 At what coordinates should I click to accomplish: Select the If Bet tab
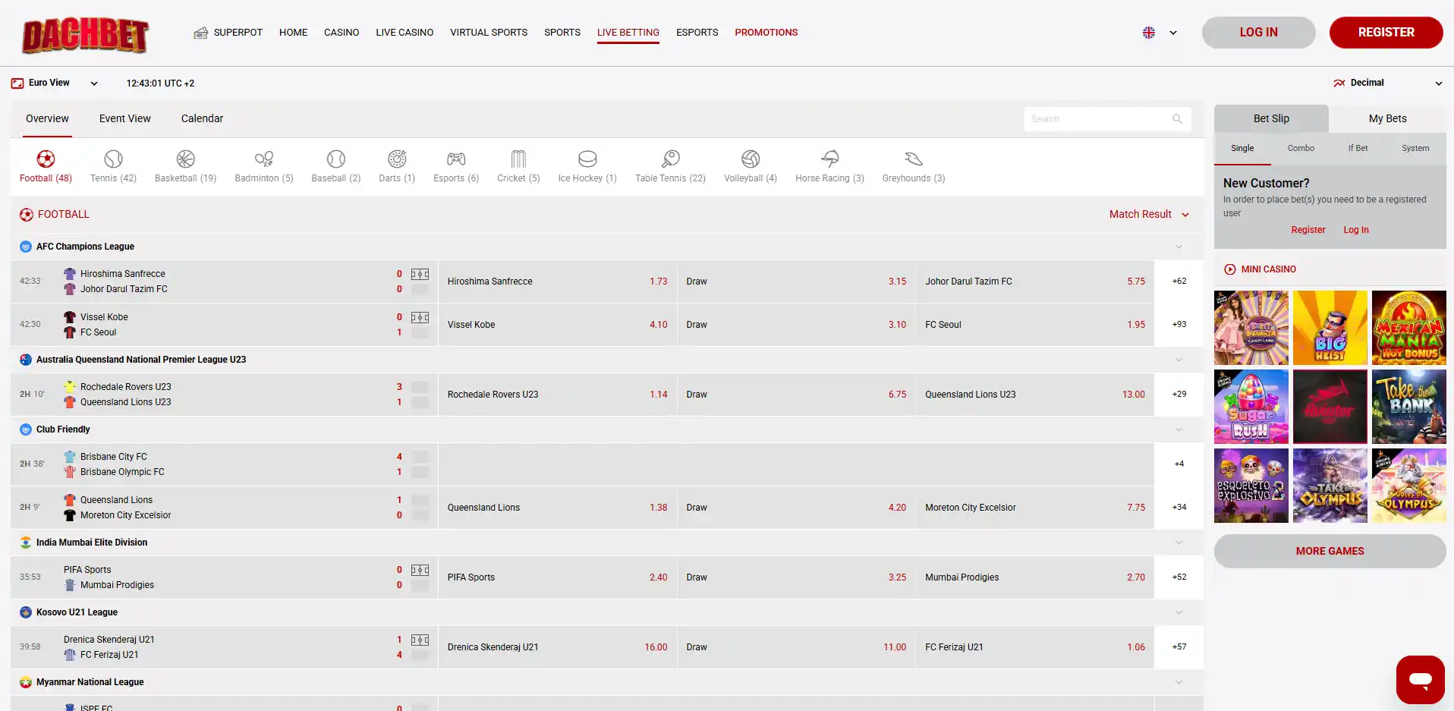pyautogui.click(x=1358, y=148)
